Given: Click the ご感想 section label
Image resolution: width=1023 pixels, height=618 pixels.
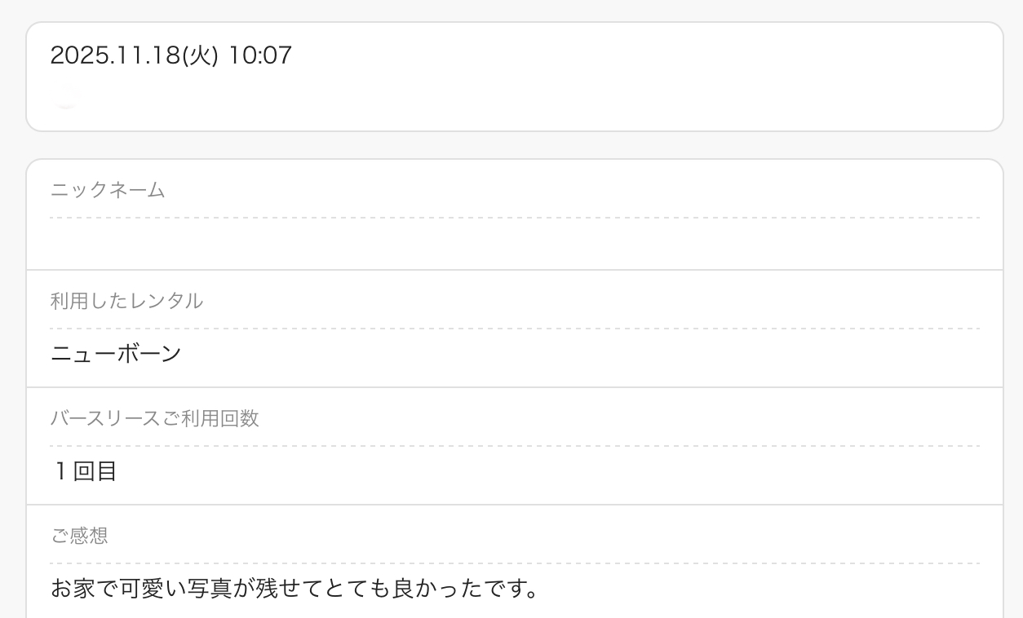Looking at the screenshot, I should tap(79, 536).
